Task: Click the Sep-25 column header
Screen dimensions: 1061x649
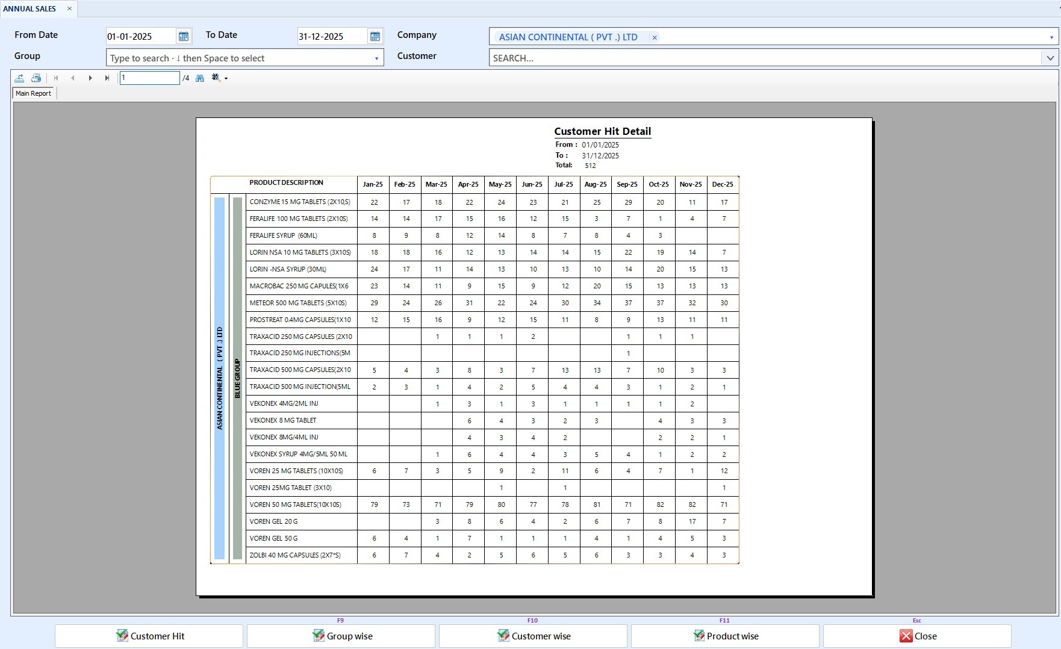Action: (x=627, y=184)
